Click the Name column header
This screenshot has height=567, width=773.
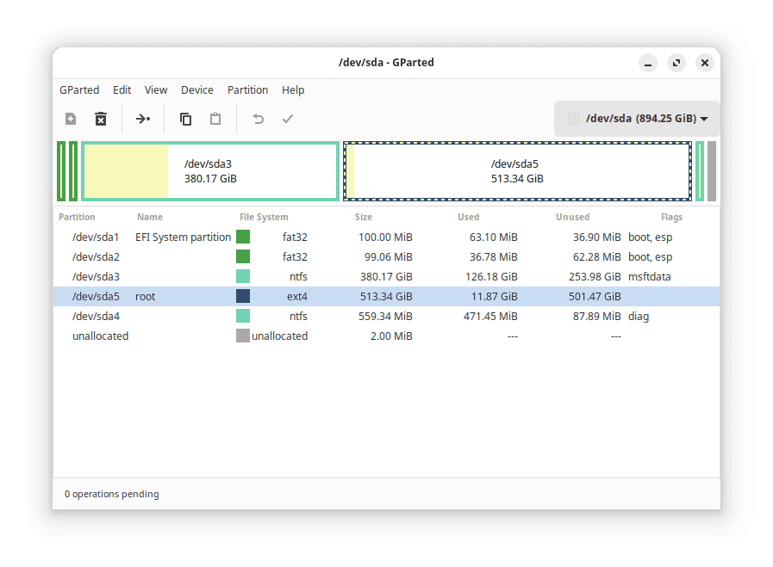coord(150,217)
